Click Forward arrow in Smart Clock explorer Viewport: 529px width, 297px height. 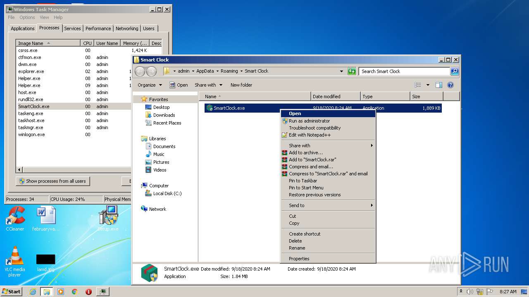tap(151, 71)
